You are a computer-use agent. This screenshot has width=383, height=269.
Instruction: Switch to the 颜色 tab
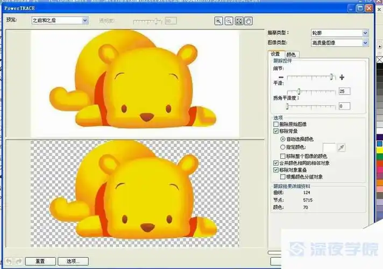coord(291,54)
